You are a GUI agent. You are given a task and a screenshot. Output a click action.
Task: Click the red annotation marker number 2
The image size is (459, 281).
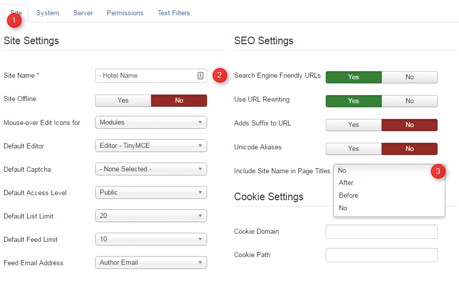pyautogui.click(x=219, y=75)
